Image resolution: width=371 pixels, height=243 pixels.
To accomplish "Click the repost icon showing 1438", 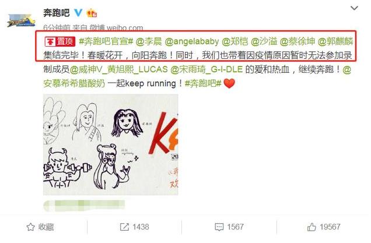I will click(124, 227).
